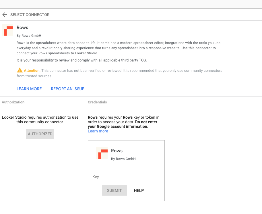Click the Rows logo beside connector title
The width and height of the screenshot is (262, 214).
[7, 30]
